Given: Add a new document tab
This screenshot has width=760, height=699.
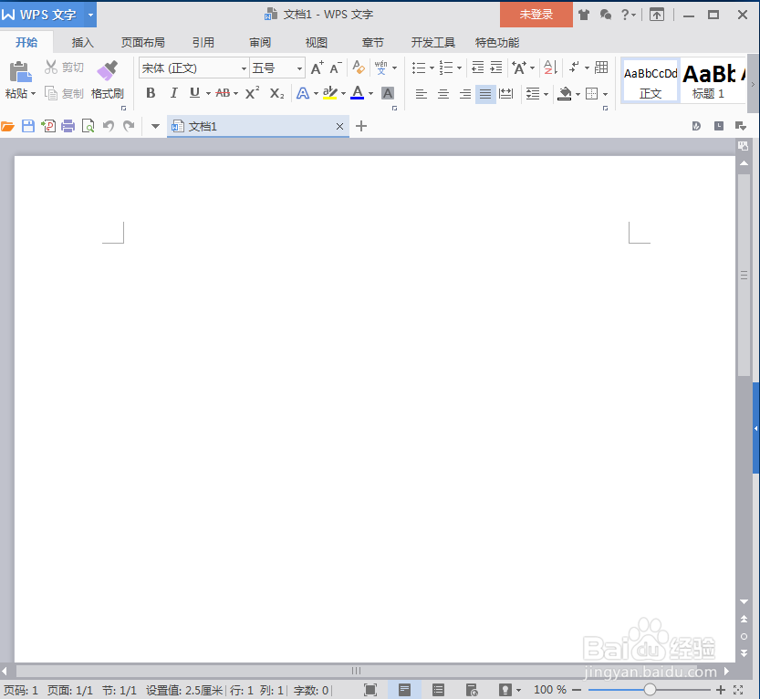Looking at the screenshot, I should point(361,127).
